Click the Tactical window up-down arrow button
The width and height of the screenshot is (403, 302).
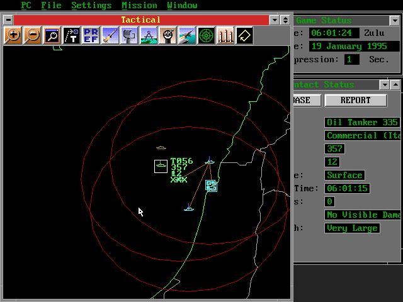point(285,20)
